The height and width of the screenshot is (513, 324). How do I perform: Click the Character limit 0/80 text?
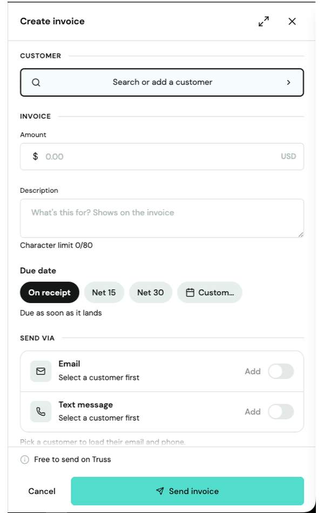(56, 245)
